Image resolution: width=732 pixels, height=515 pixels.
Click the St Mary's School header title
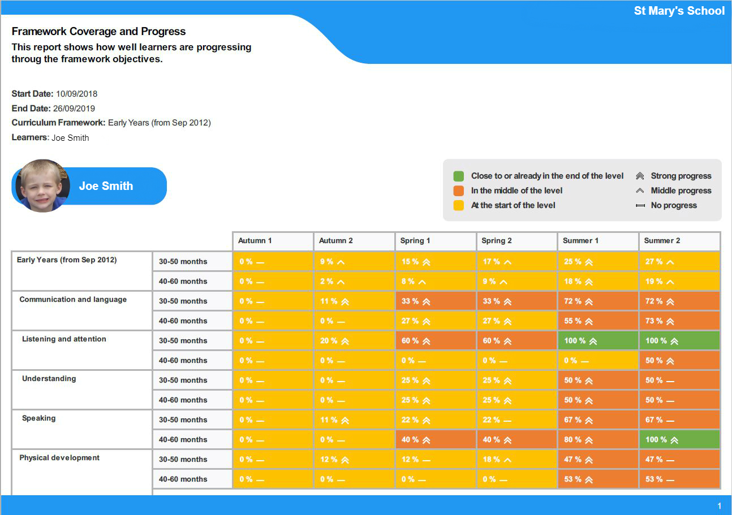point(679,11)
